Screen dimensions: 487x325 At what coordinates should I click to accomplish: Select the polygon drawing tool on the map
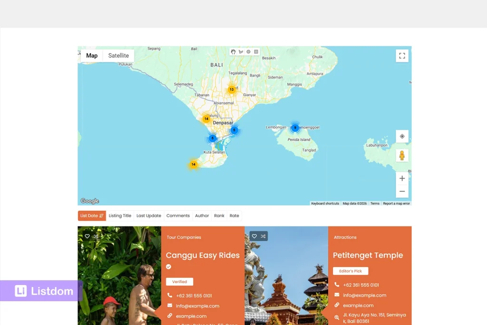(x=241, y=52)
